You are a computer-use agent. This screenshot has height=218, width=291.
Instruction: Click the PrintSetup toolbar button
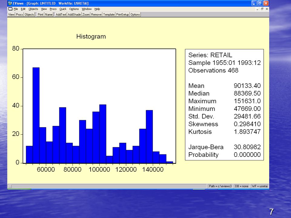[122, 15]
